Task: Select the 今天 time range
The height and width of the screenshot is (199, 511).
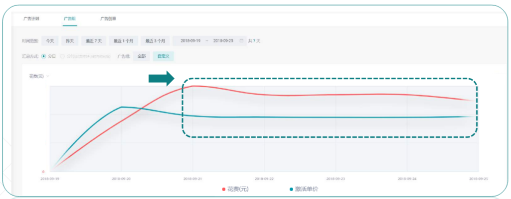Action: pos(50,41)
